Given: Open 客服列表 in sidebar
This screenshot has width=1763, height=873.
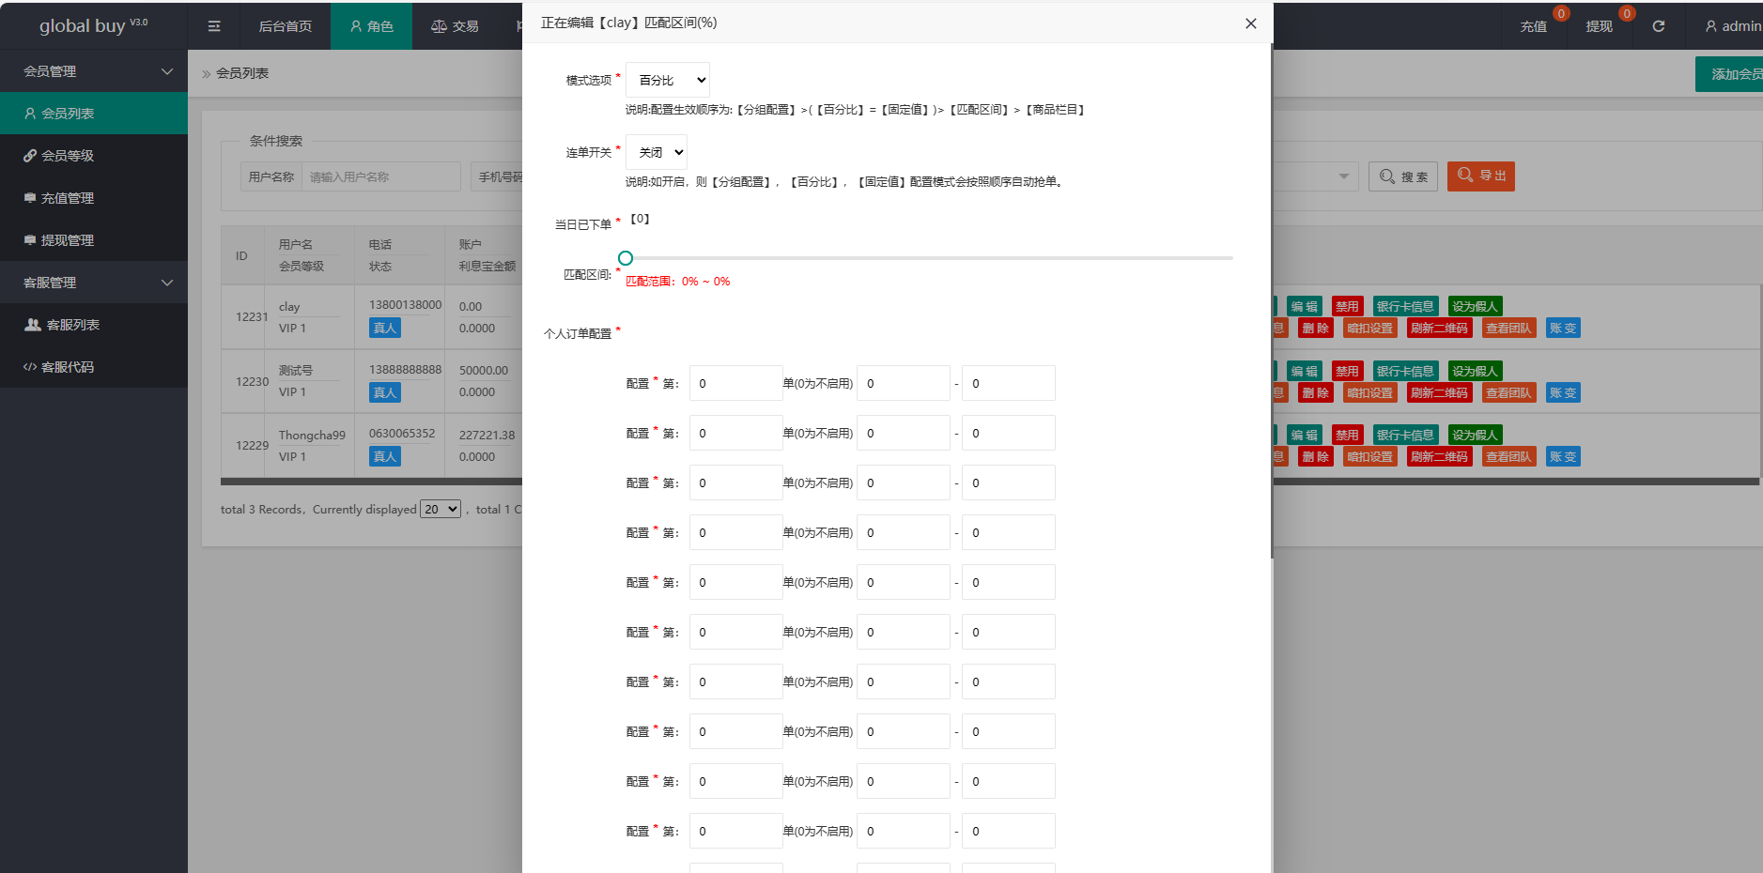Looking at the screenshot, I should [94, 325].
